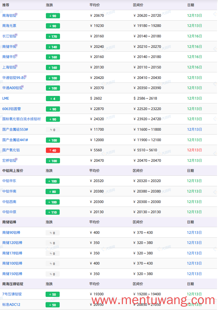Open the 南储华南 price link
This screenshot has height=310, width=218.
[x=9, y=47]
